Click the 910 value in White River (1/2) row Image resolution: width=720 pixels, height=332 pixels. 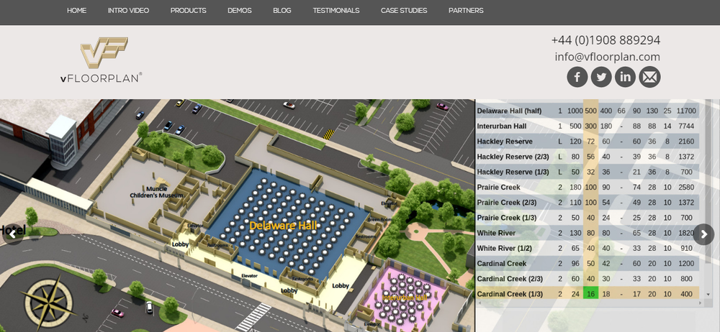(686, 248)
